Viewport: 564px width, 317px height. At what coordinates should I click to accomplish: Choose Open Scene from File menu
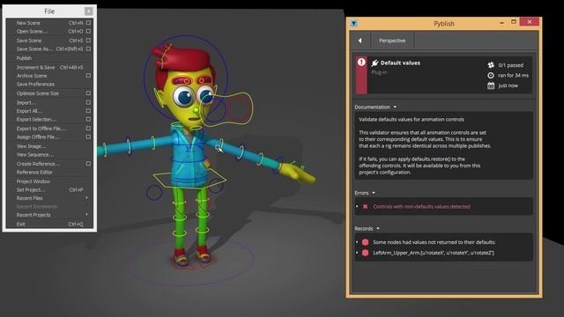tap(32, 32)
